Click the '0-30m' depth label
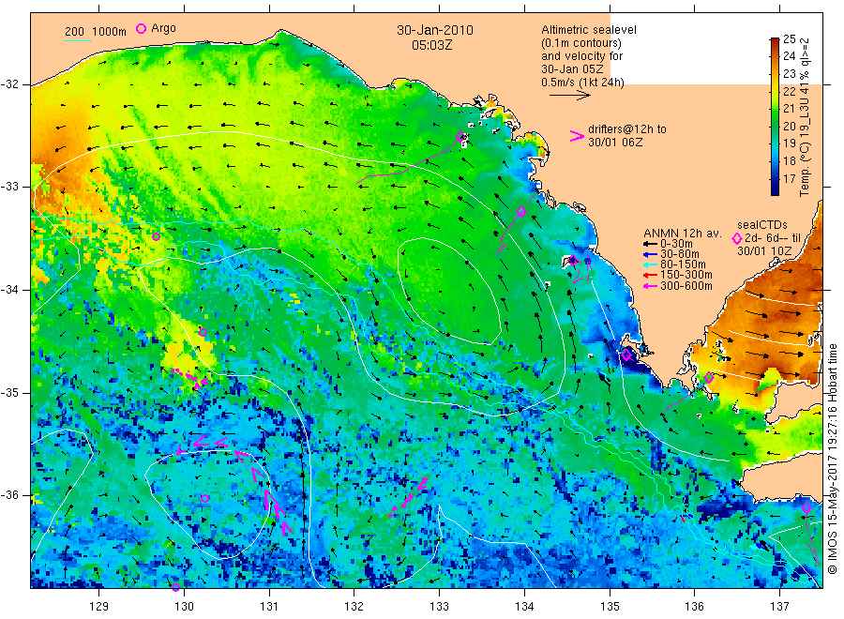Viewport: 844px width, 619px height. 676,244
